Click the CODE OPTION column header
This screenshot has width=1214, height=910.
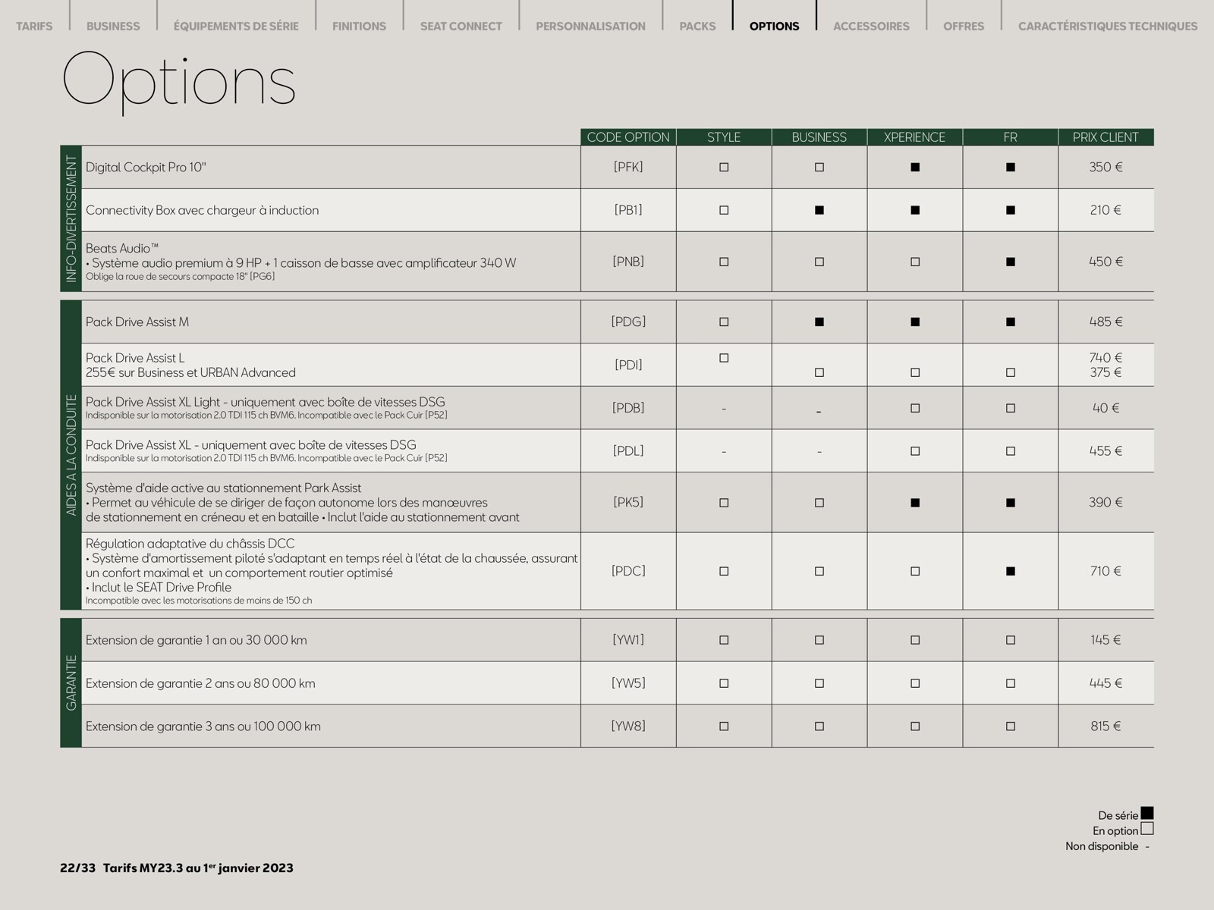[x=628, y=137]
